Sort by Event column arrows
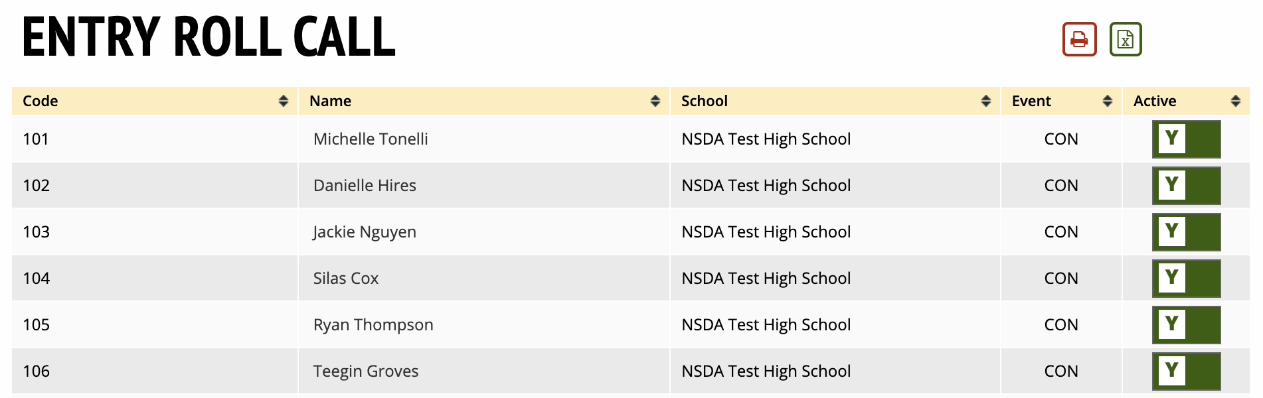 (x=1108, y=101)
